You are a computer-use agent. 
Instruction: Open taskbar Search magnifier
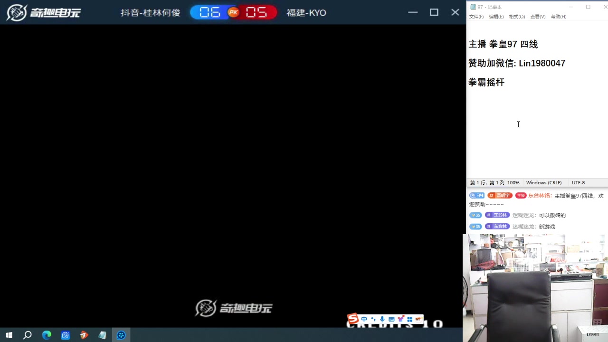(x=28, y=335)
